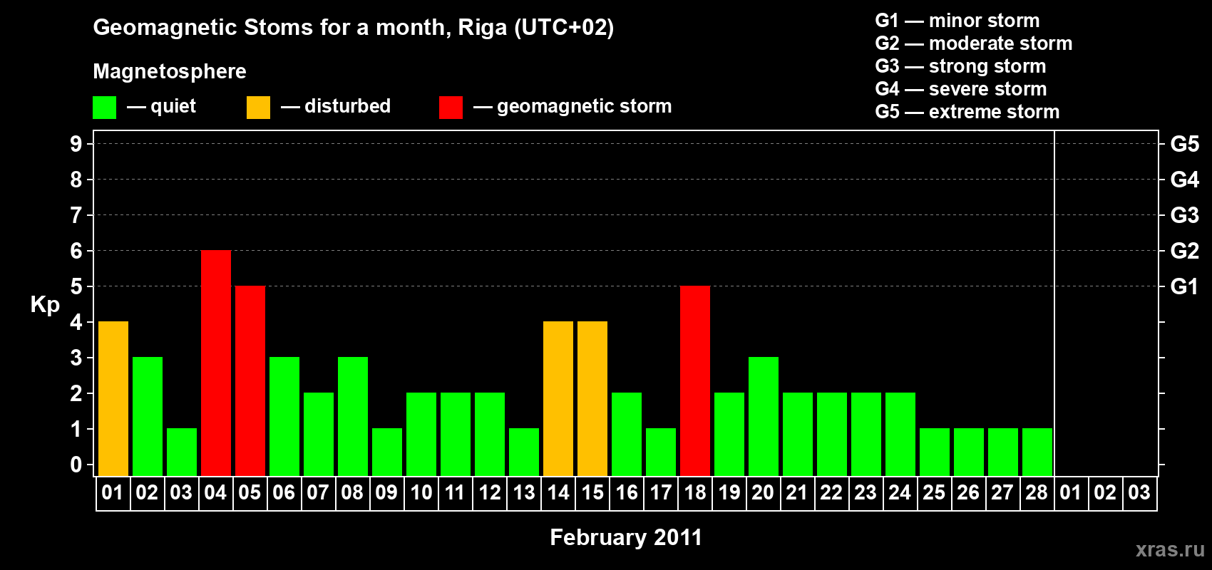Select the orange bar for February 14

(x=558, y=398)
